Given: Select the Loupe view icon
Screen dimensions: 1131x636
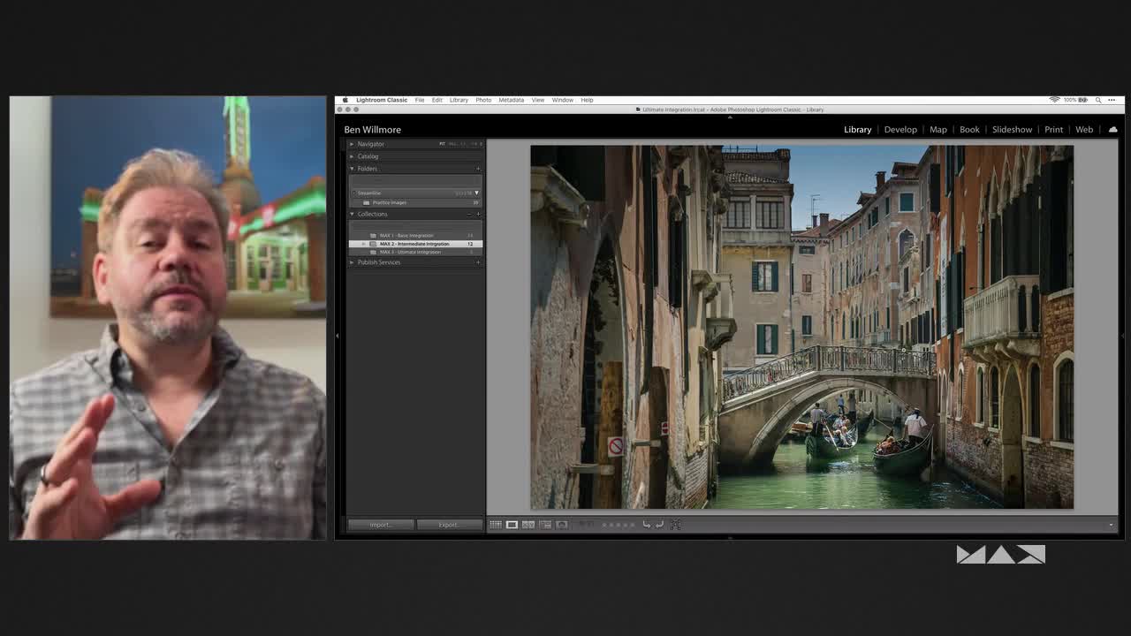Looking at the screenshot, I should pos(512,525).
